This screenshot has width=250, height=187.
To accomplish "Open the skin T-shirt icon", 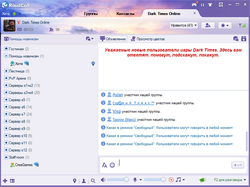I will [x=210, y=5].
